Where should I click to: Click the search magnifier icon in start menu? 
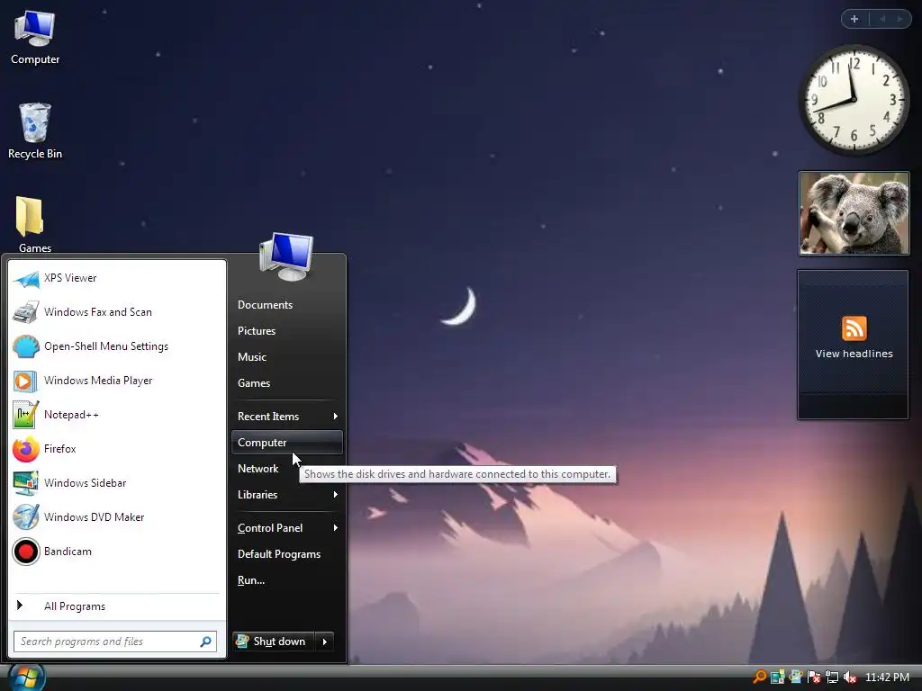tap(206, 642)
